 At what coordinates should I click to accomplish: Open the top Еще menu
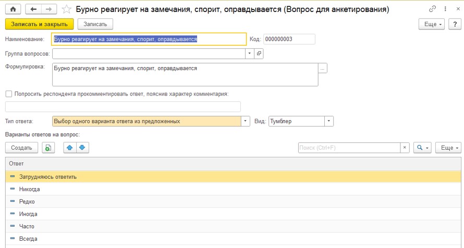[x=432, y=24]
